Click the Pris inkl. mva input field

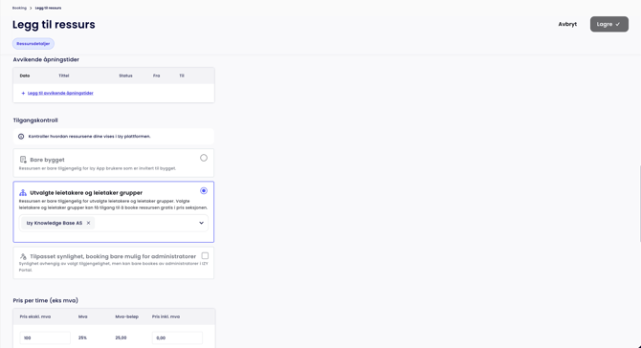coord(177,337)
